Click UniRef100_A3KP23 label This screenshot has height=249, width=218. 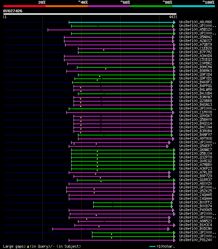[196, 169]
